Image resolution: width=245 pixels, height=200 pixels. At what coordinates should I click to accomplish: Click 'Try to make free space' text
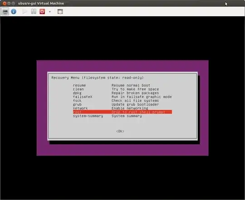tap(135, 89)
